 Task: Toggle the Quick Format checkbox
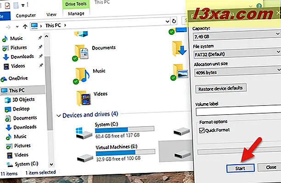tap(202, 130)
